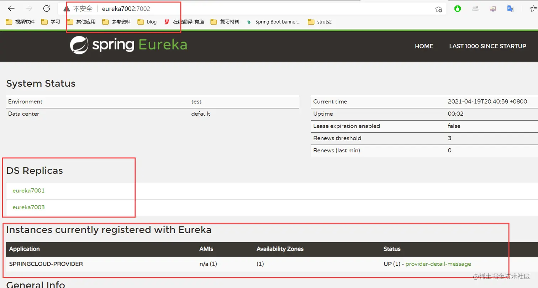Click the test environment value
This screenshot has height=288, width=538.
(x=196, y=101)
